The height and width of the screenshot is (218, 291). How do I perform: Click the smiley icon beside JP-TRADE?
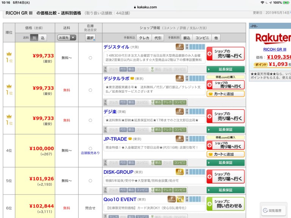pos(130,139)
